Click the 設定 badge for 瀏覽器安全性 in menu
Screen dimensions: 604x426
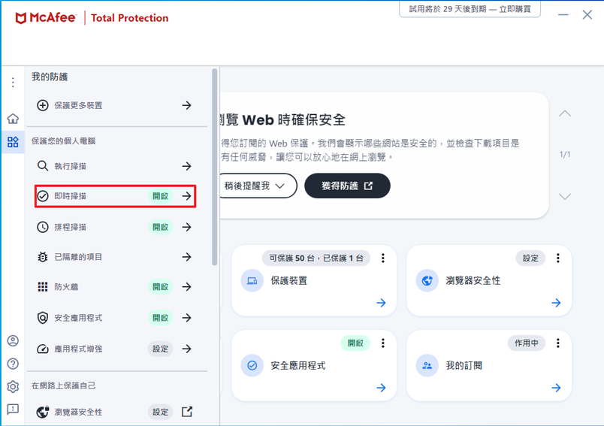click(x=160, y=412)
